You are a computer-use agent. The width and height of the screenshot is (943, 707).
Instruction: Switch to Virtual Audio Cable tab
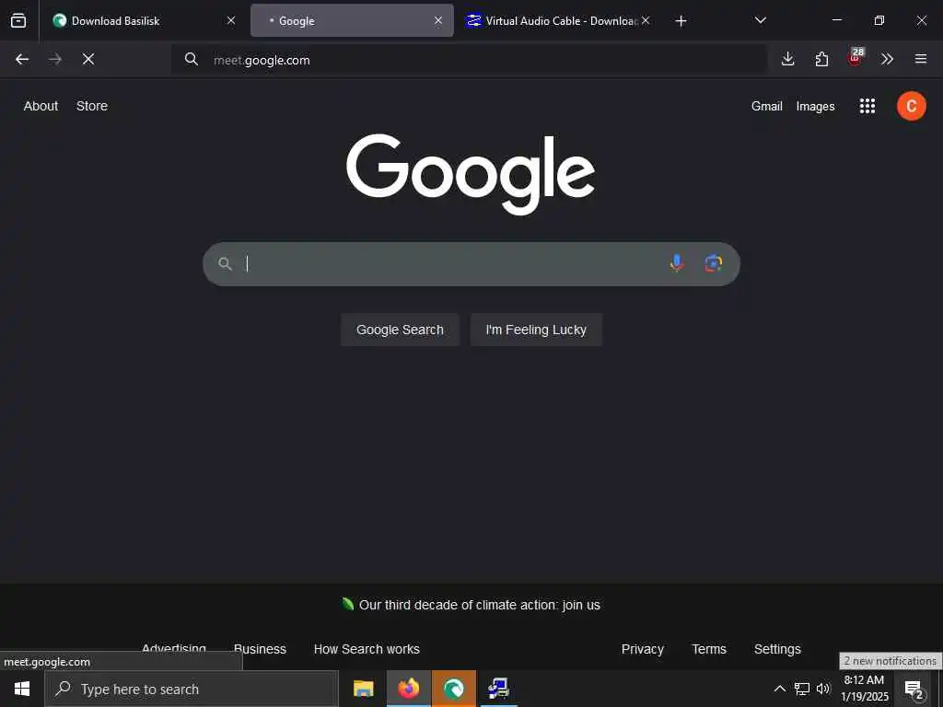click(559, 21)
